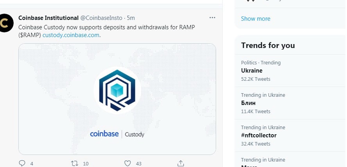The width and height of the screenshot is (347, 167).
Task: Click the 43 likes count
Action: point(139,164)
